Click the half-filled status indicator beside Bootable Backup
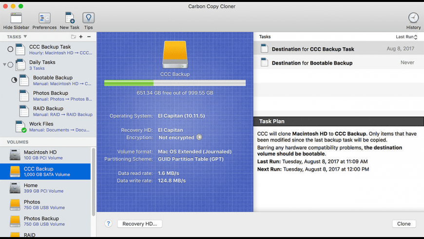Image resolution: width=424 pixels, height=239 pixels. click(14, 80)
